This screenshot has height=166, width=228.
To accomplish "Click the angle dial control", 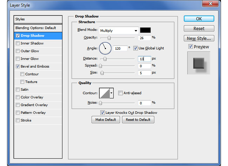I will point(105,48).
